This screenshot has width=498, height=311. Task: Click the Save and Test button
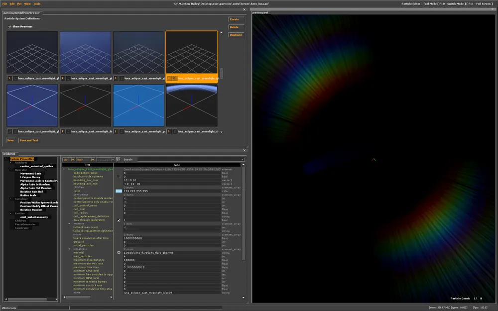coord(28,140)
